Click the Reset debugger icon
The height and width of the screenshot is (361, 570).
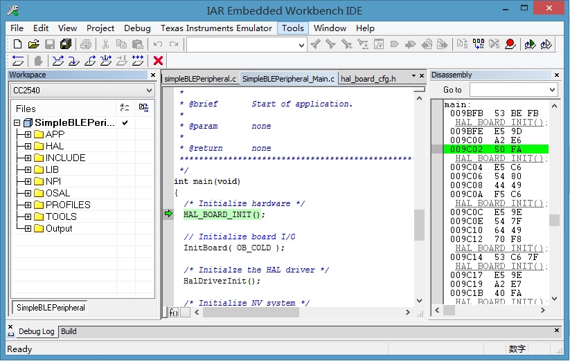click(x=17, y=61)
